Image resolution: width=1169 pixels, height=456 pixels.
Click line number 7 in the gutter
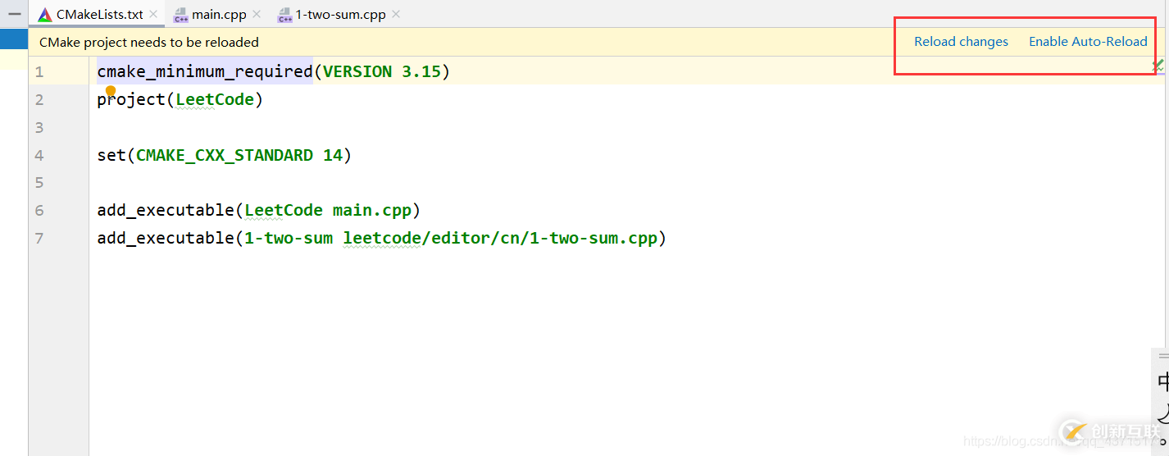coord(39,239)
